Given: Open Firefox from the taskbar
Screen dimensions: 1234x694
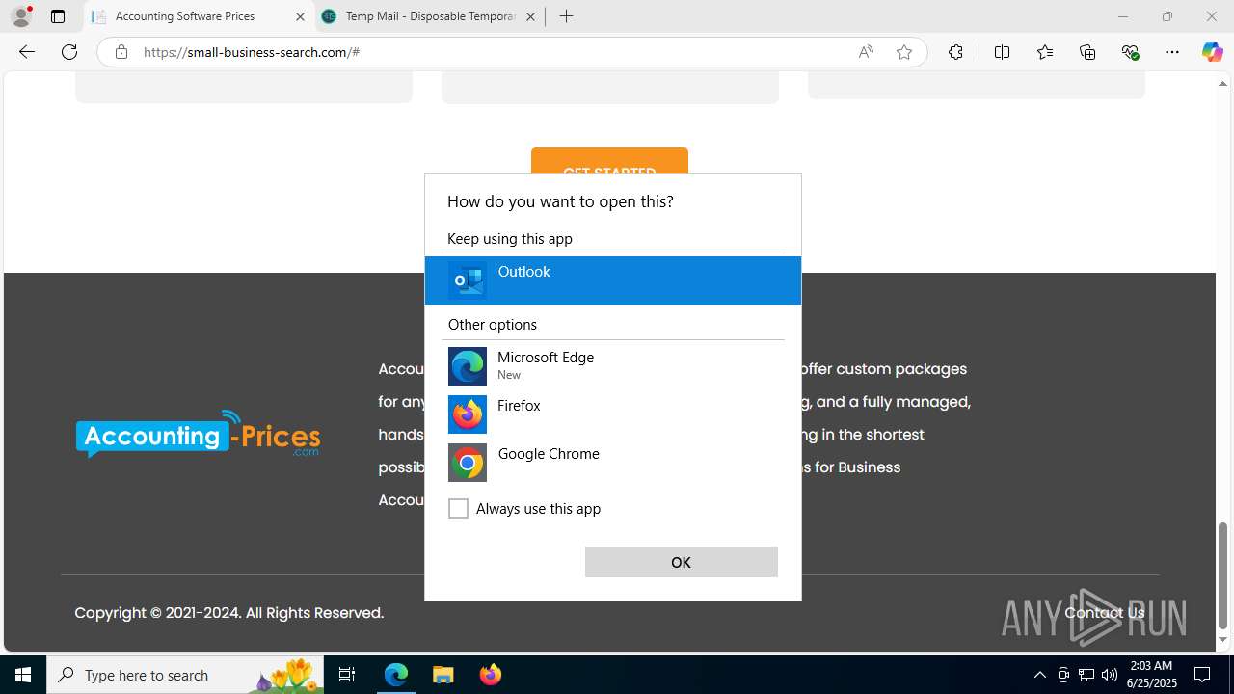Looking at the screenshot, I should pyautogui.click(x=490, y=675).
